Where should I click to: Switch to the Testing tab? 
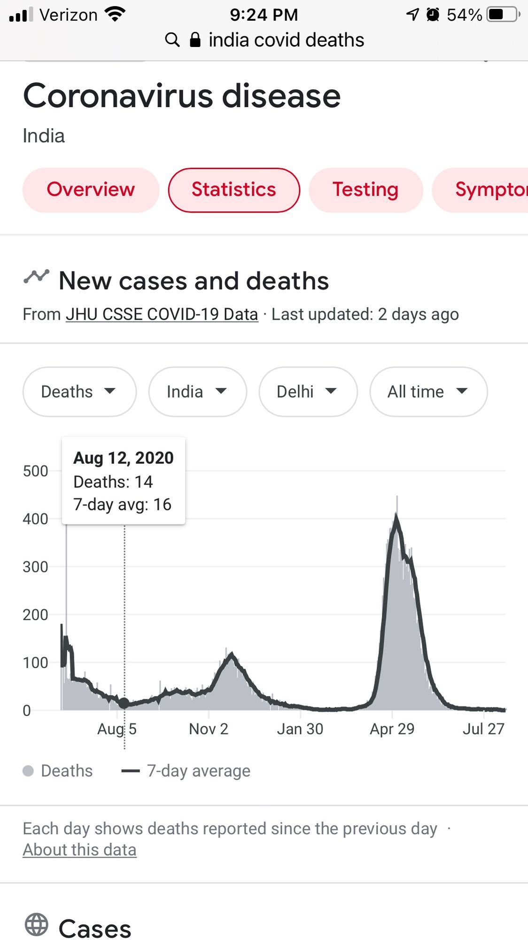366,190
